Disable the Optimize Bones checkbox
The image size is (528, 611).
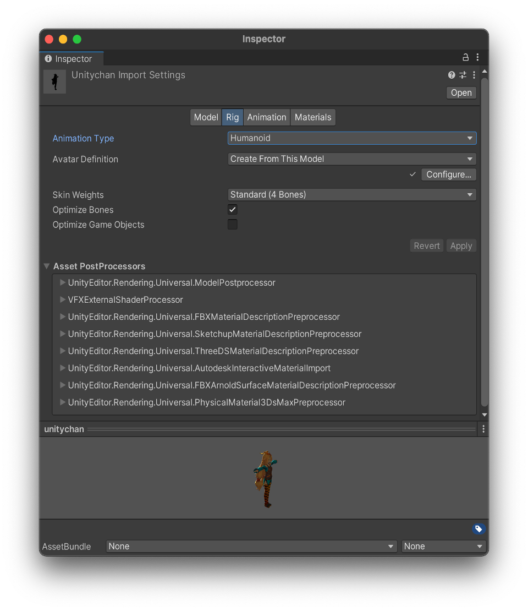233,210
